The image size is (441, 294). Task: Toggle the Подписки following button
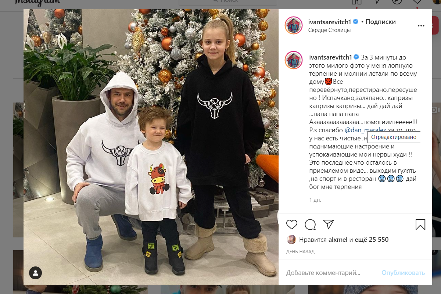[380, 22]
